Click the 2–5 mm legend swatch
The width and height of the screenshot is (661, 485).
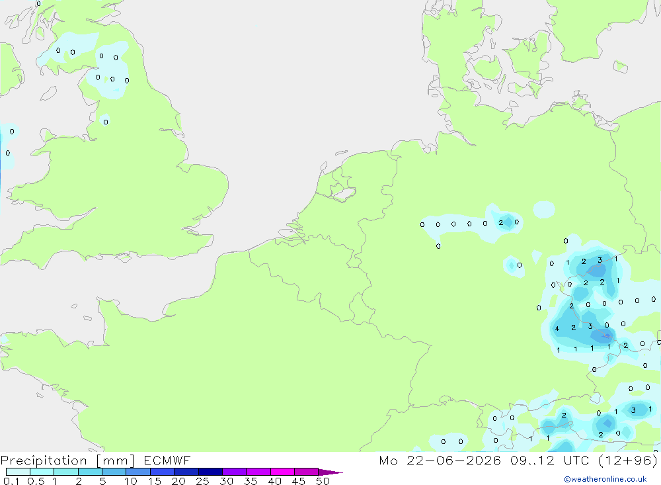click(x=90, y=472)
